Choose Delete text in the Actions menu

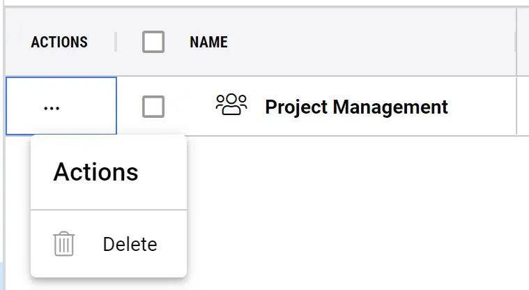(x=130, y=245)
